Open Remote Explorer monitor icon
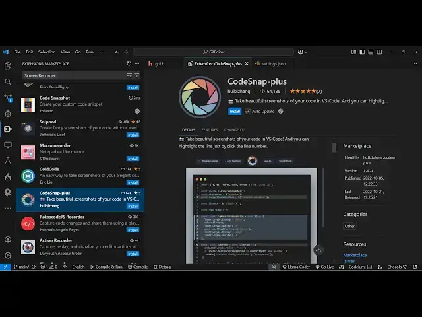Screen dimensions: 422x317 [x=8, y=145]
